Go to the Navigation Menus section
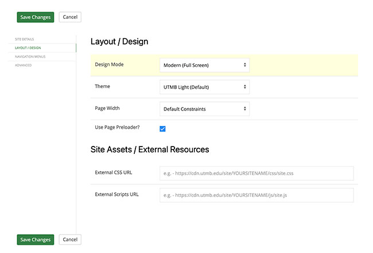 pyautogui.click(x=30, y=57)
